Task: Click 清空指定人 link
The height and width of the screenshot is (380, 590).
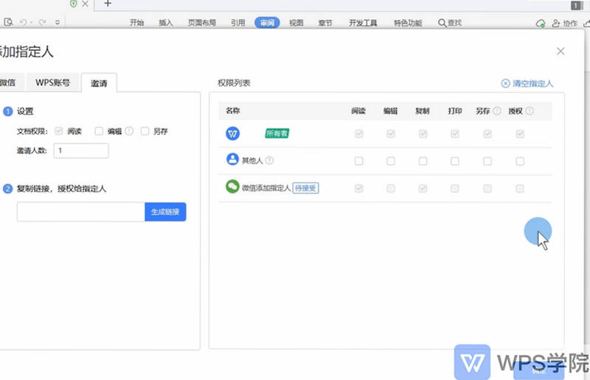Action: (532, 83)
